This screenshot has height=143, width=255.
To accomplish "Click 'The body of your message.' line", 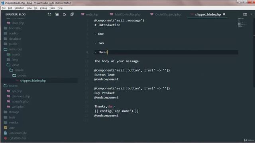I will [117, 61].
